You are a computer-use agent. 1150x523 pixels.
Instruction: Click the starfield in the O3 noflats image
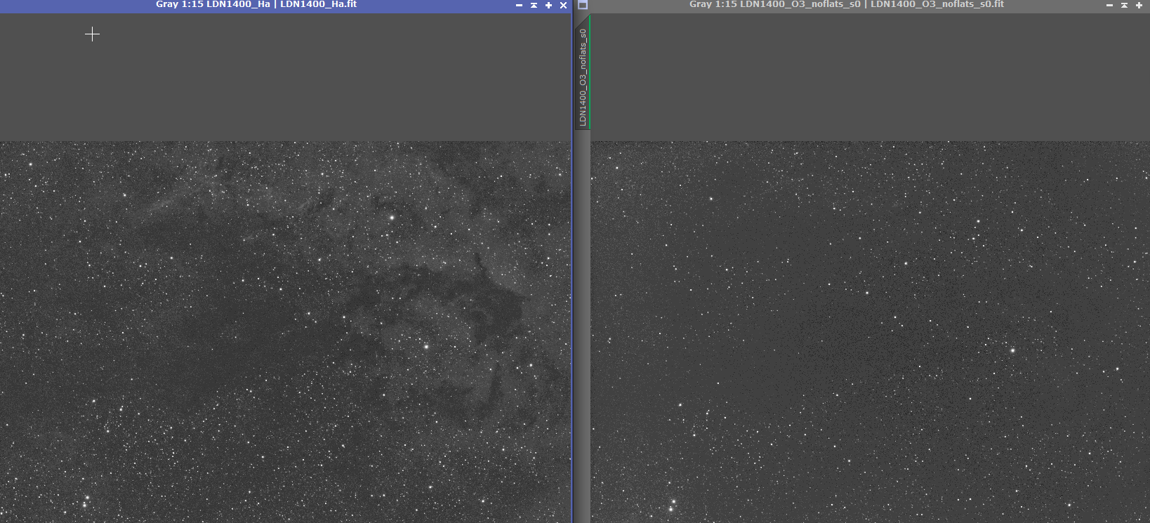tap(870, 331)
